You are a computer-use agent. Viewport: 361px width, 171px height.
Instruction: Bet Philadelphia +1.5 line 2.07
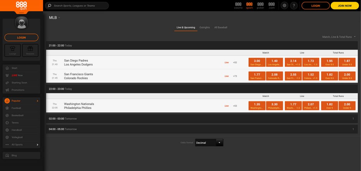(x=311, y=106)
